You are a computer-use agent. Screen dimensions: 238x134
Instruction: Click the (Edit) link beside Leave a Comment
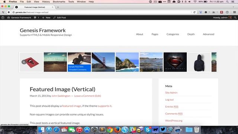pos(98,96)
